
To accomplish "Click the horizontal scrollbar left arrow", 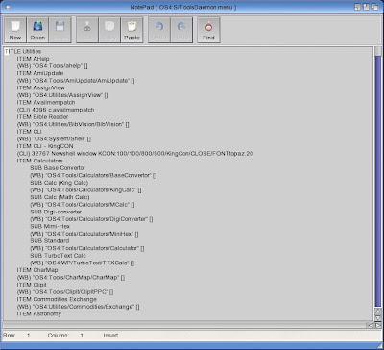I will point(370,325).
